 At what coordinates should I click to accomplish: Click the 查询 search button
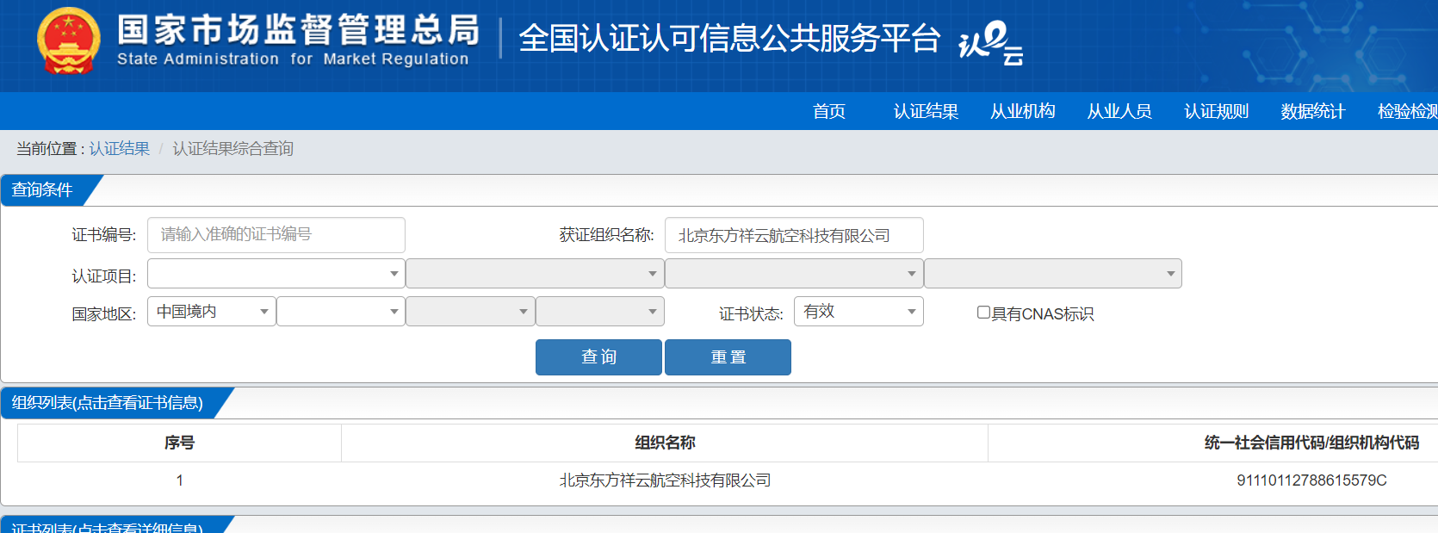coord(598,357)
